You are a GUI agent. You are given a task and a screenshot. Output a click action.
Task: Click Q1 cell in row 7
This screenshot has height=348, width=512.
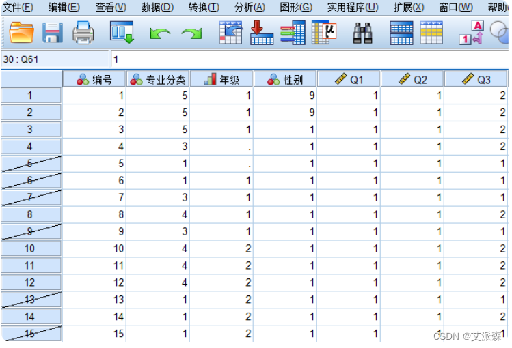click(349, 197)
